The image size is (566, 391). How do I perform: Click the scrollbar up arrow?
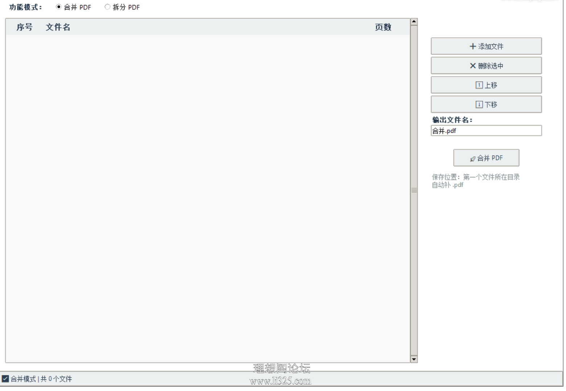(x=414, y=22)
